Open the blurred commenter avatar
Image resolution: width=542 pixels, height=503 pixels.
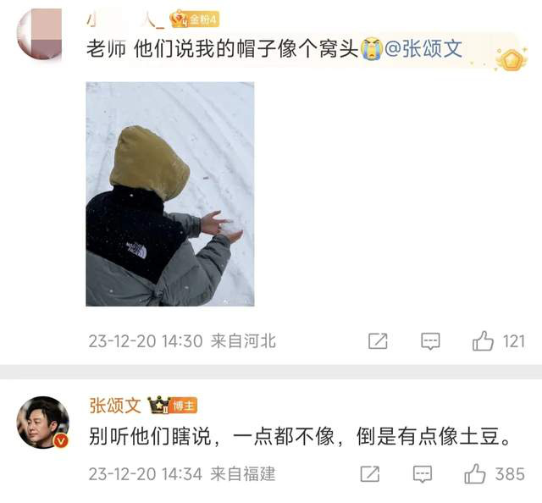40,34
